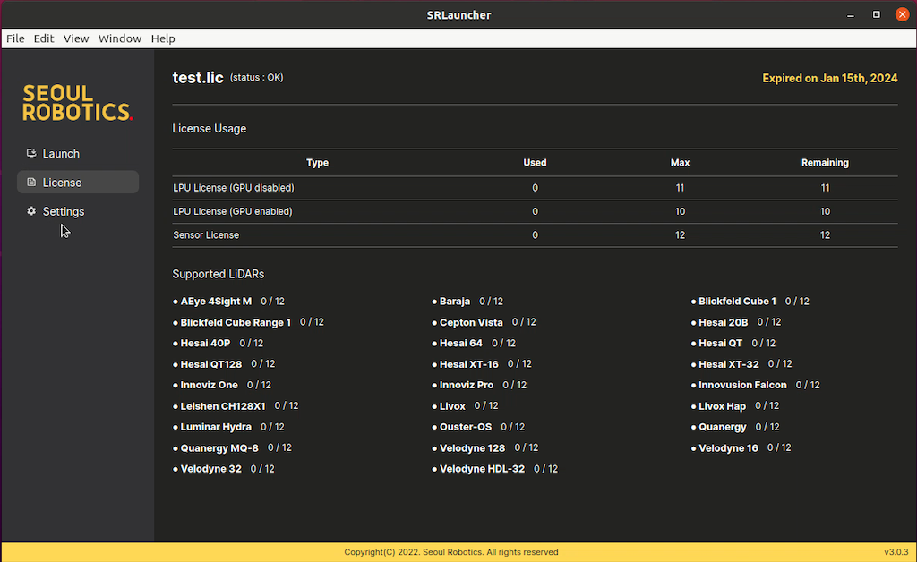Click the Launch icon in the sidebar
Image resolution: width=917 pixels, height=562 pixels.
(x=31, y=153)
